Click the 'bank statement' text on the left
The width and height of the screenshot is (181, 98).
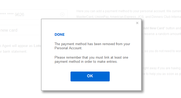pos(15,52)
